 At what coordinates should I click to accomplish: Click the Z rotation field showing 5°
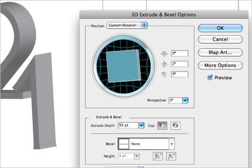tap(180, 74)
